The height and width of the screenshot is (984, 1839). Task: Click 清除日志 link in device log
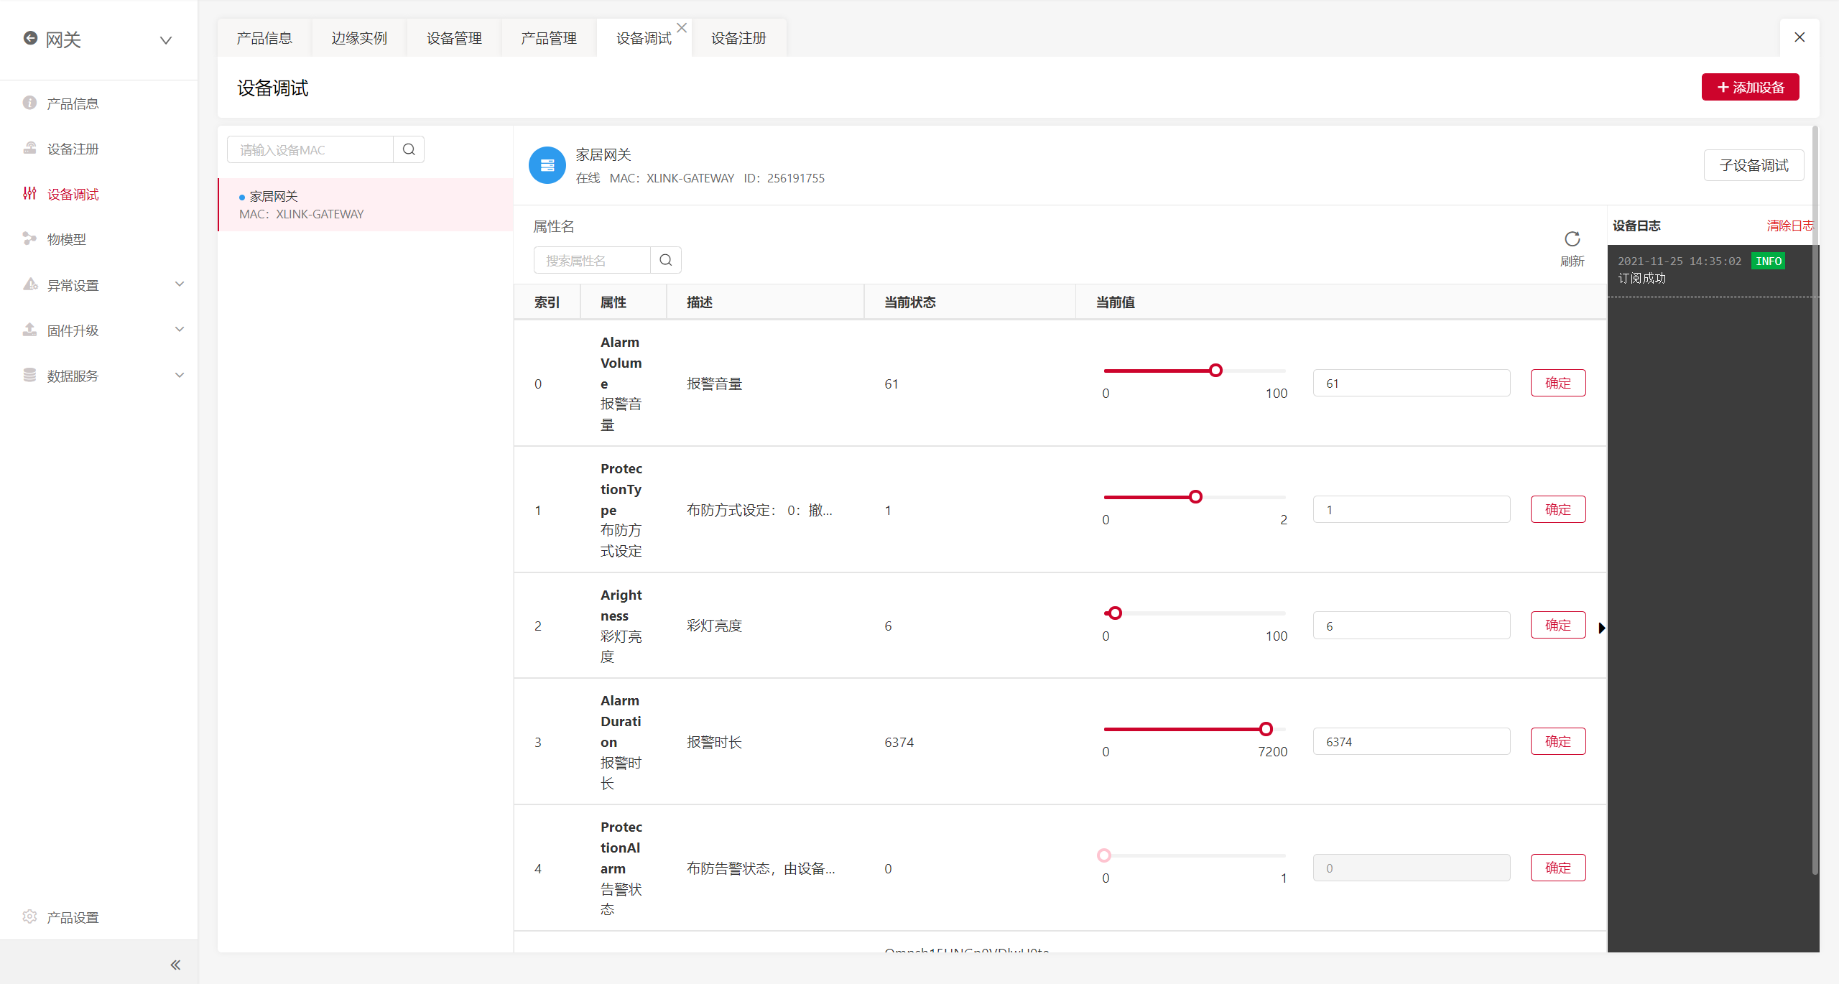click(x=1789, y=226)
